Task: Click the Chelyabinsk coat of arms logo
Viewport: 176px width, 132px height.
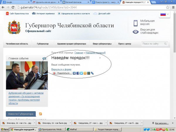Action: pyautogui.click(x=14, y=27)
